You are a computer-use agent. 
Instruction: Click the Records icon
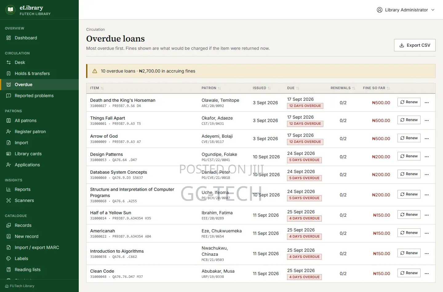click(x=9, y=225)
